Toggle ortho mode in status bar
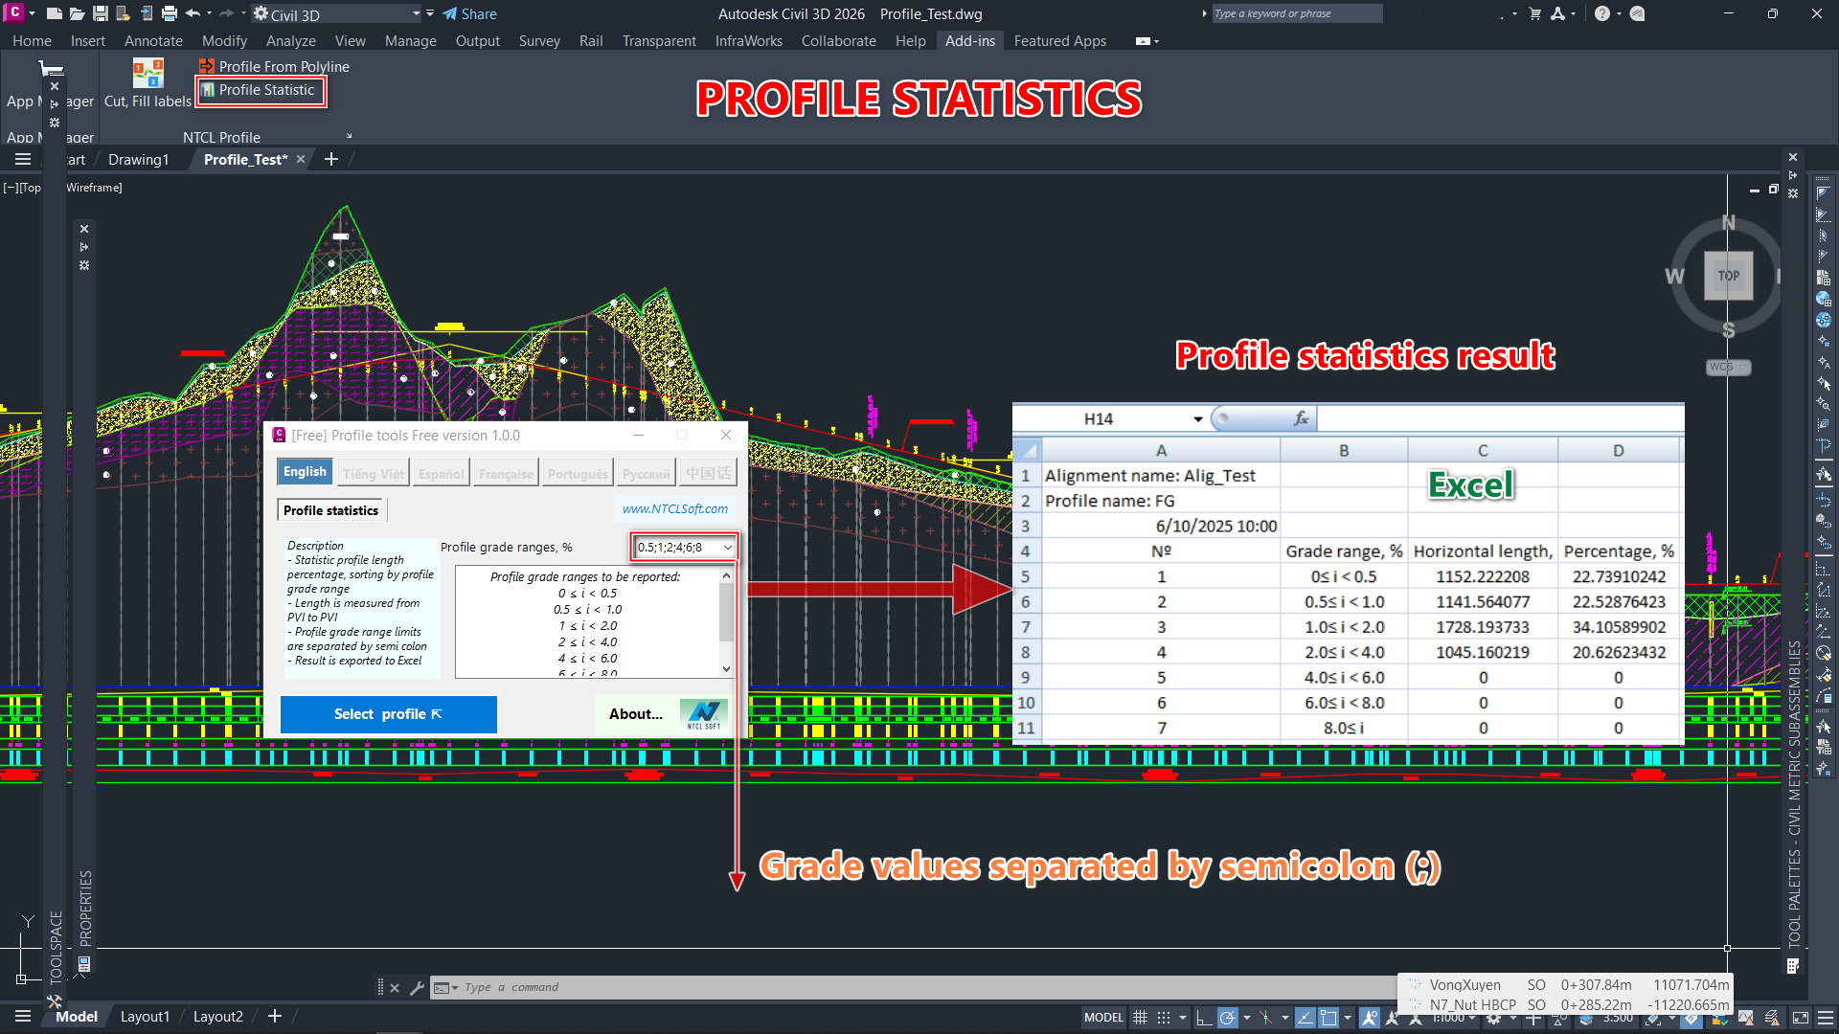The height and width of the screenshot is (1034, 1839). pyautogui.click(x=1203, y=1018)
